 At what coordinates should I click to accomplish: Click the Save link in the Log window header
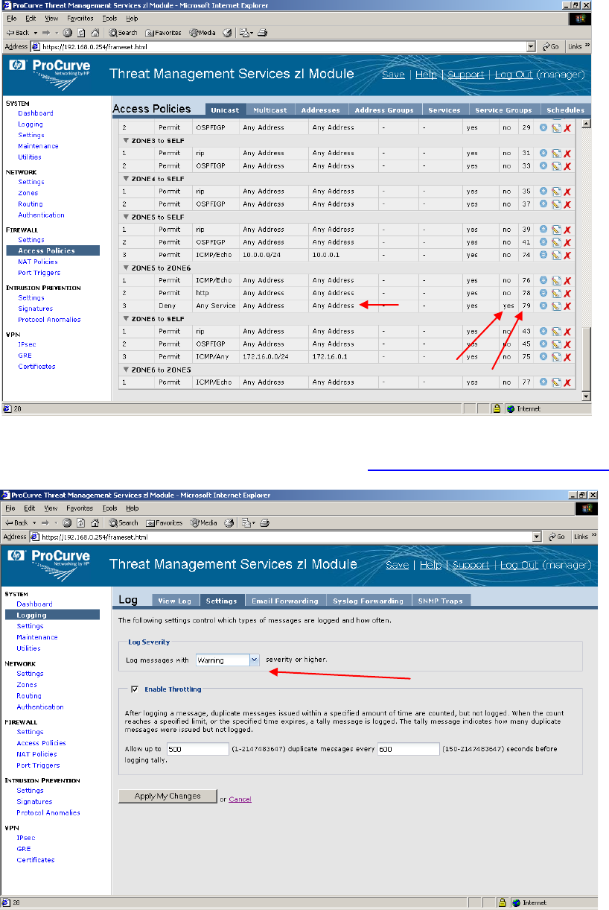(397, 565)
